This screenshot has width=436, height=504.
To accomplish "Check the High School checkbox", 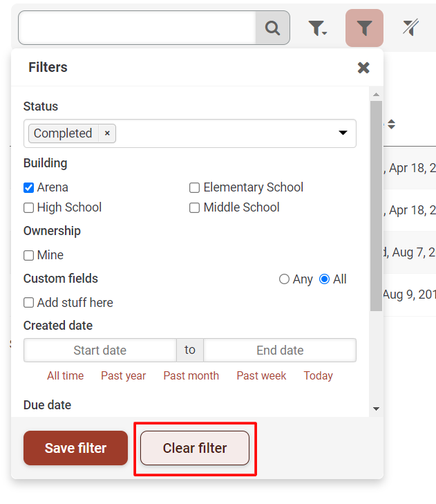I will click(x=28, y=207).
